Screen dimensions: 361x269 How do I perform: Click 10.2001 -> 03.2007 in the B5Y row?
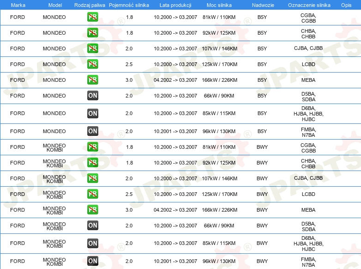click(x=175, y=131)
